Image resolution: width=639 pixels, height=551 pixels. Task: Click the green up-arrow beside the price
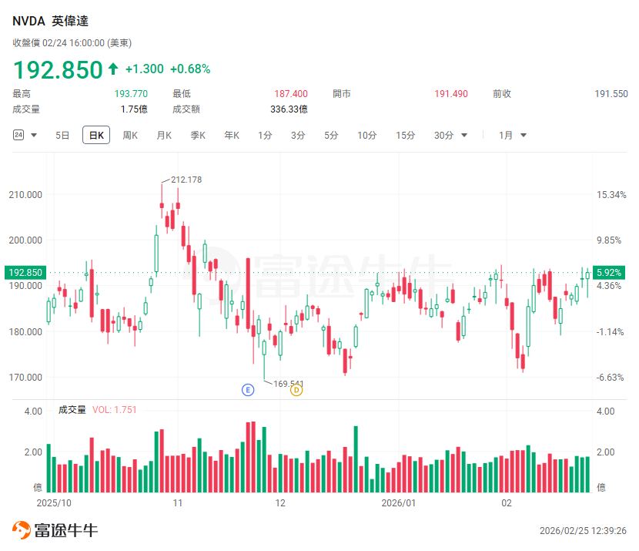pos(113,69)
